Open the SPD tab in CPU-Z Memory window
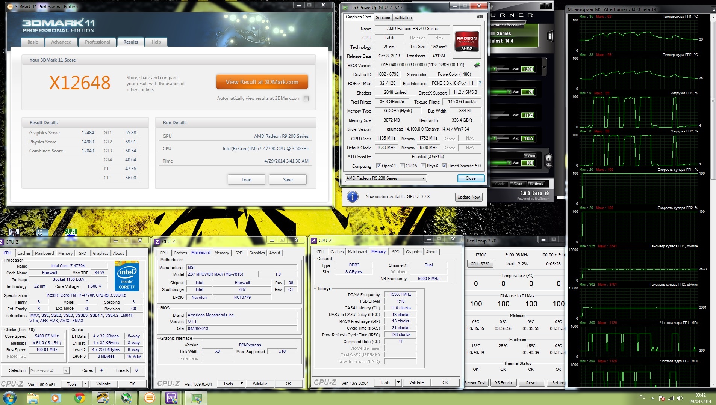 coord(395,252)
